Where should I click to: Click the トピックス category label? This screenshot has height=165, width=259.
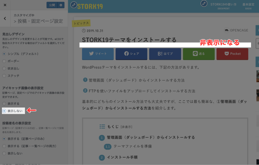click(x=81, y=23)
